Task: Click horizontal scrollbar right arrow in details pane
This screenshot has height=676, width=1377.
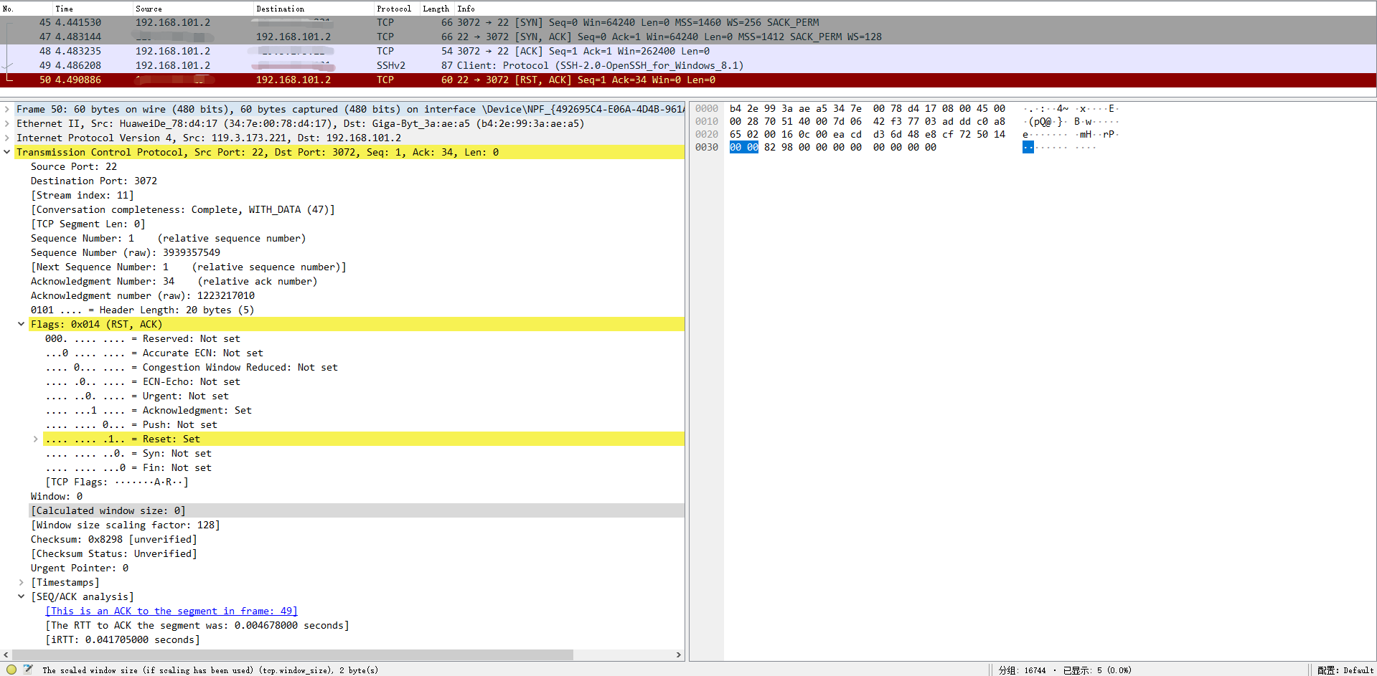Action: [679, 654]
